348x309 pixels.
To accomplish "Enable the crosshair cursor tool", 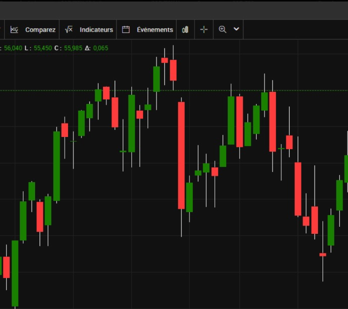I will click(x=204, y=30).
